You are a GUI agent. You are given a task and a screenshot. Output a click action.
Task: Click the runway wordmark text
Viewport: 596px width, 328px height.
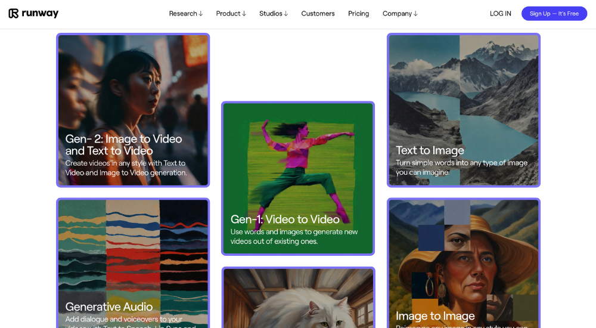tap(40, 13)
